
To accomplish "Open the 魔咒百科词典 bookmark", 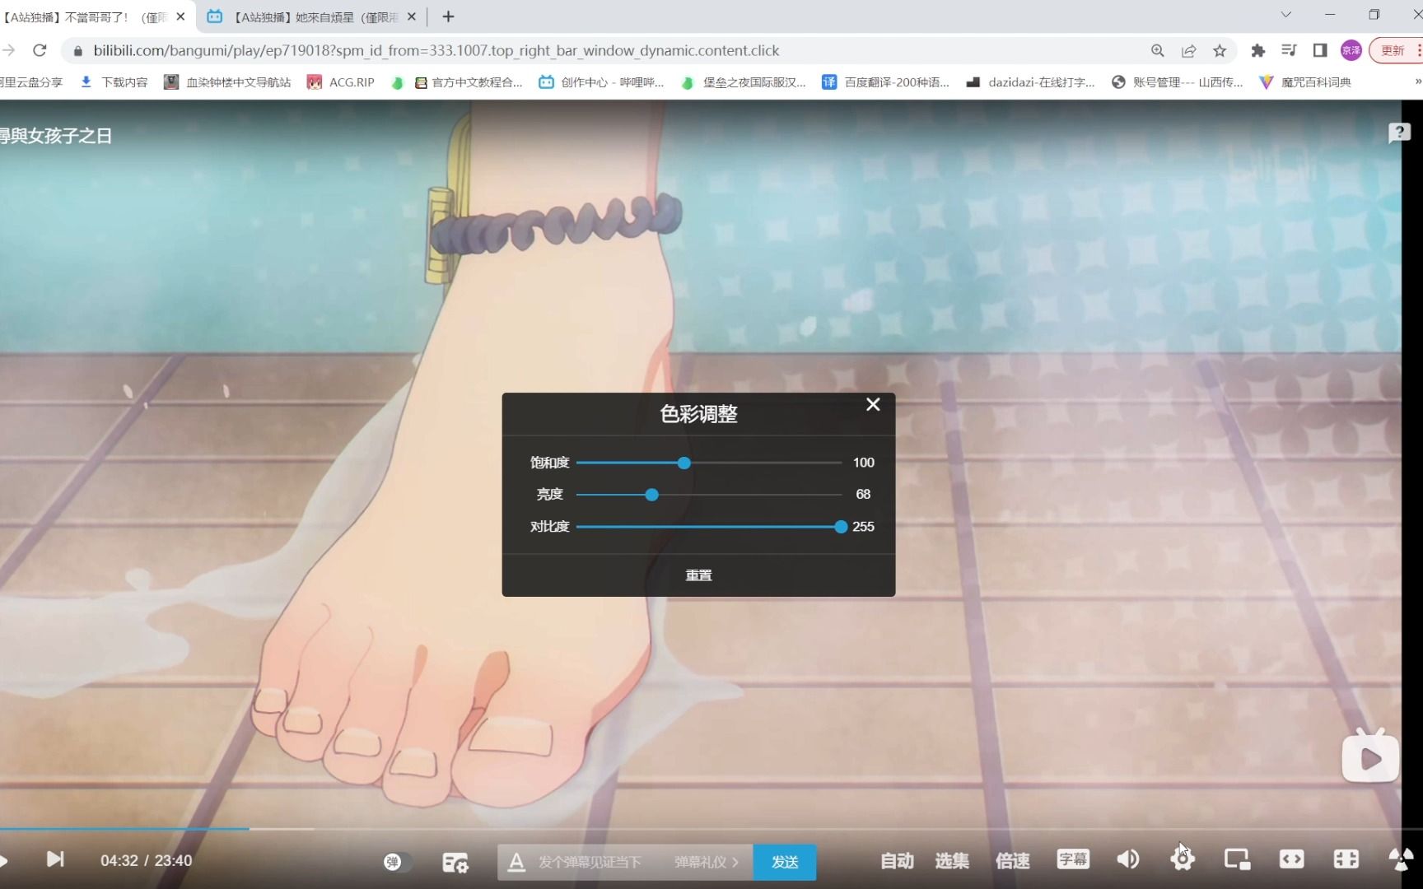I will [x=1305, y=82].
